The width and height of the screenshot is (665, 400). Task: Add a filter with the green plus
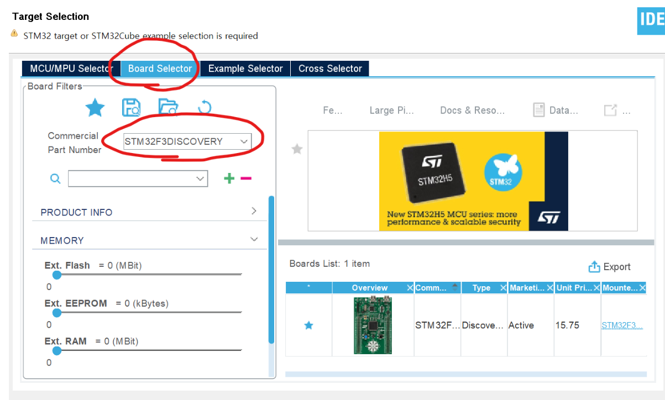tap(229, 178)
